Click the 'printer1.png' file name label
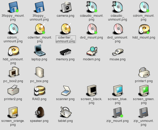 [144, 81]
